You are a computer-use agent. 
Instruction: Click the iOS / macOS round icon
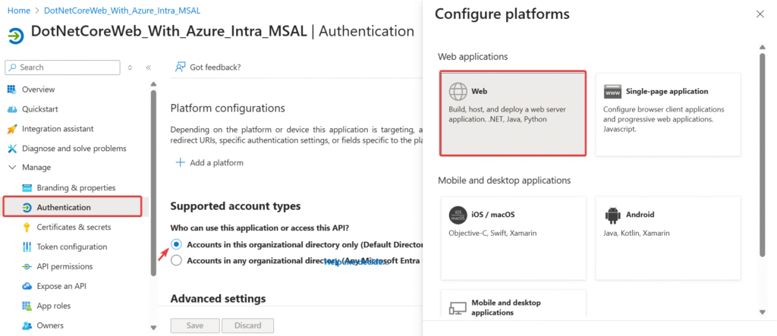pos(458,215)
